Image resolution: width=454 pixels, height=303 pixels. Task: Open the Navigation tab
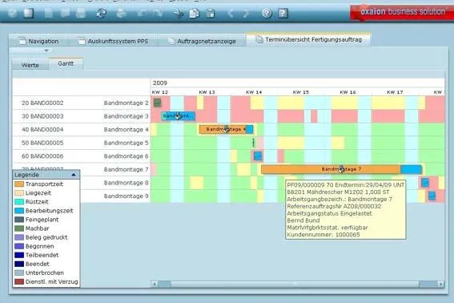(x=38, y=41)
